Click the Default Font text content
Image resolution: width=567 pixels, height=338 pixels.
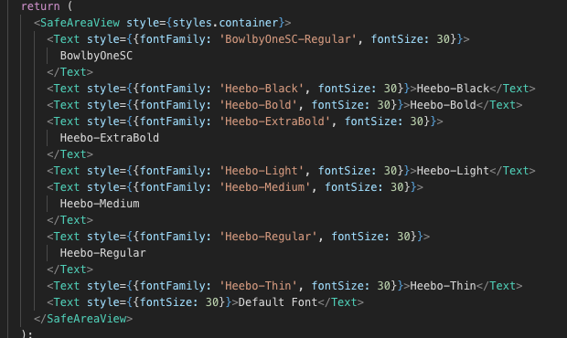278,302
